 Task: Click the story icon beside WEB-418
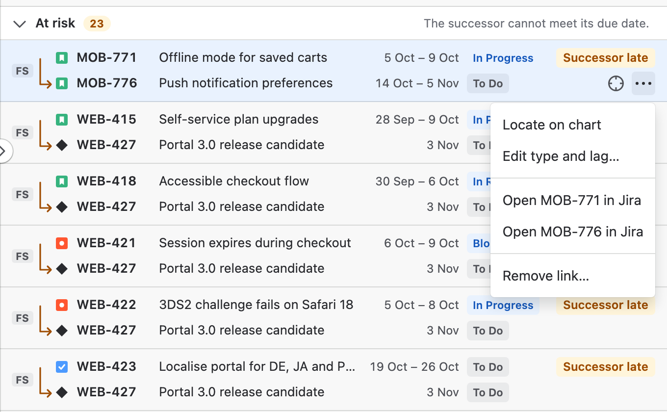[x=61, y=181]
